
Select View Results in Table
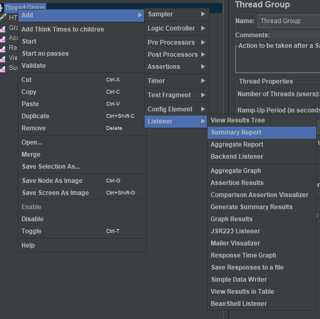coord(262,292)
